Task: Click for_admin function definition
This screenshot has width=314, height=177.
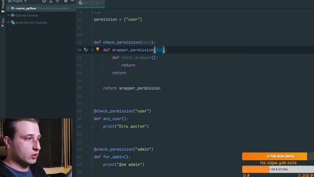Action: (112, 157)
